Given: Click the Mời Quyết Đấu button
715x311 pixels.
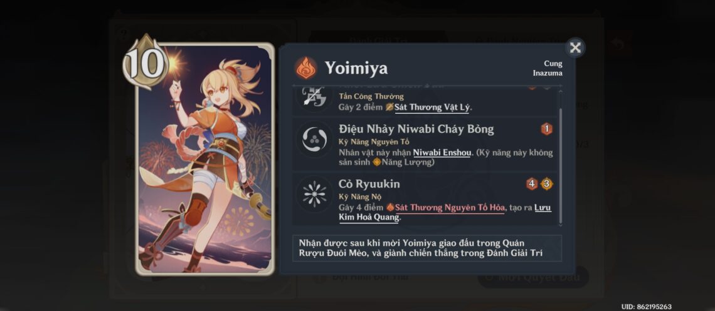Looking at the screenshot, I should (534, 277).
